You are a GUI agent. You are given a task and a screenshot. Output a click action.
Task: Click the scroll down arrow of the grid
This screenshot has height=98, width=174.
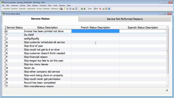pyautogui.click(x=167, y=86)
